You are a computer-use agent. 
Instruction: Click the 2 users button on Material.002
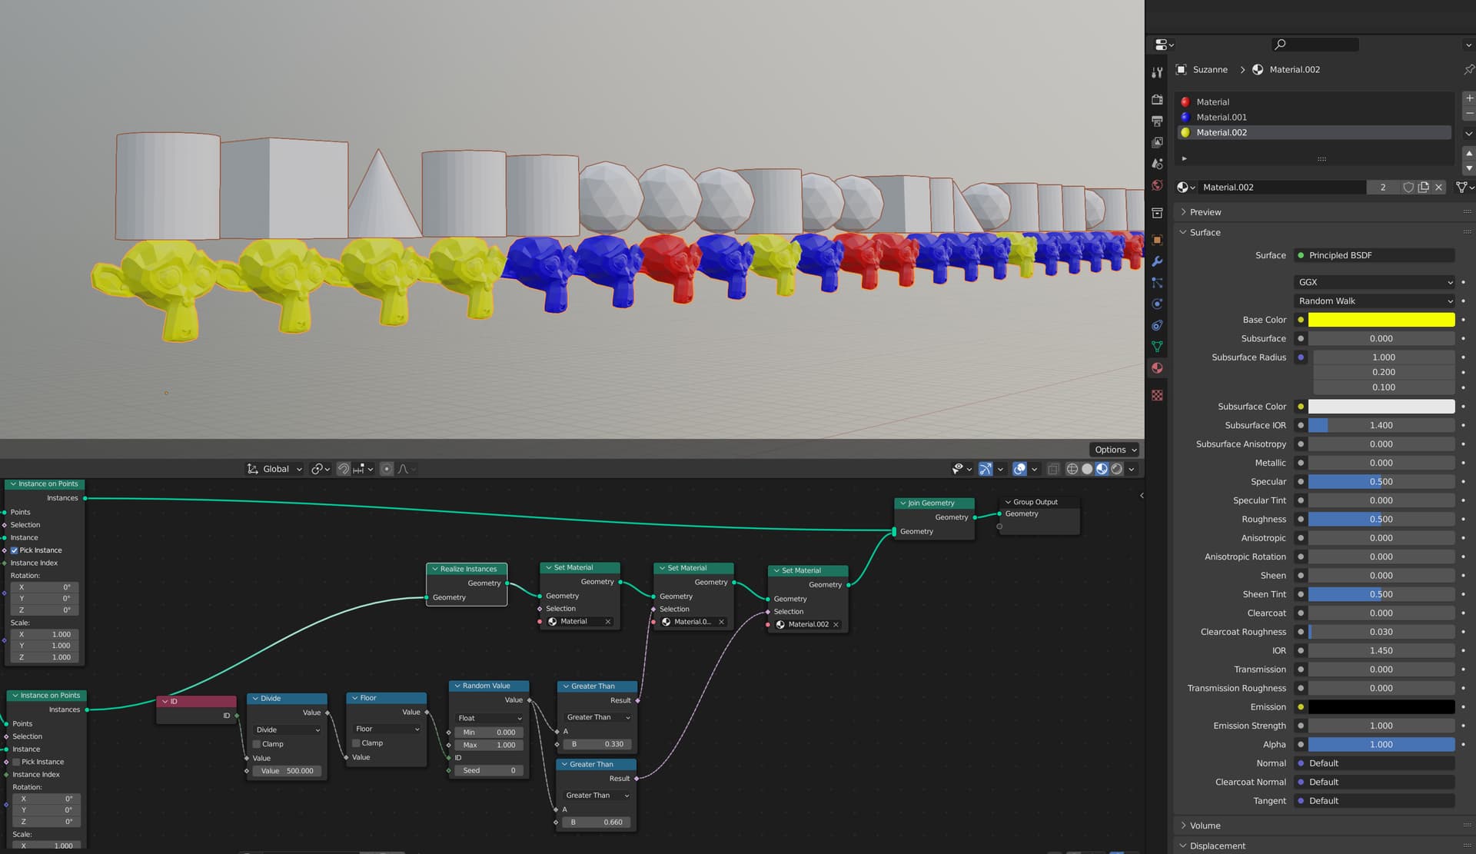pos(1383,187)
